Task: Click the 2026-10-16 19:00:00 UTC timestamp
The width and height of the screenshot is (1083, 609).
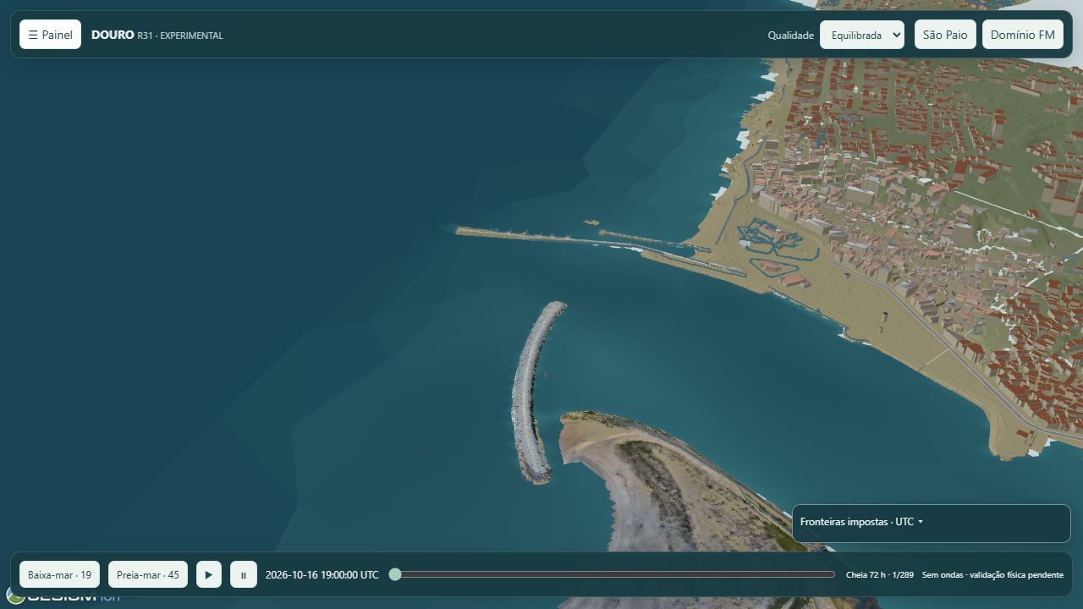Action: [322, 574]
